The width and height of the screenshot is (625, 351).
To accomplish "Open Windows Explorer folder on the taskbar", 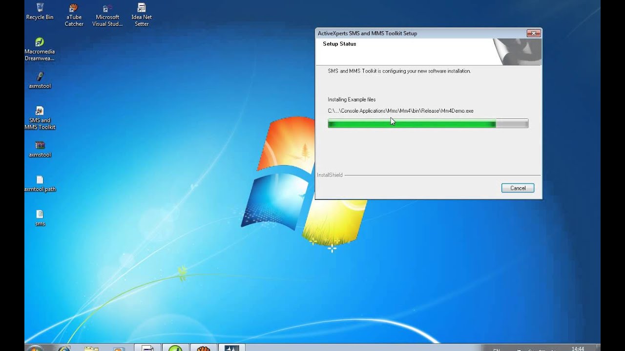I will 91,348.
